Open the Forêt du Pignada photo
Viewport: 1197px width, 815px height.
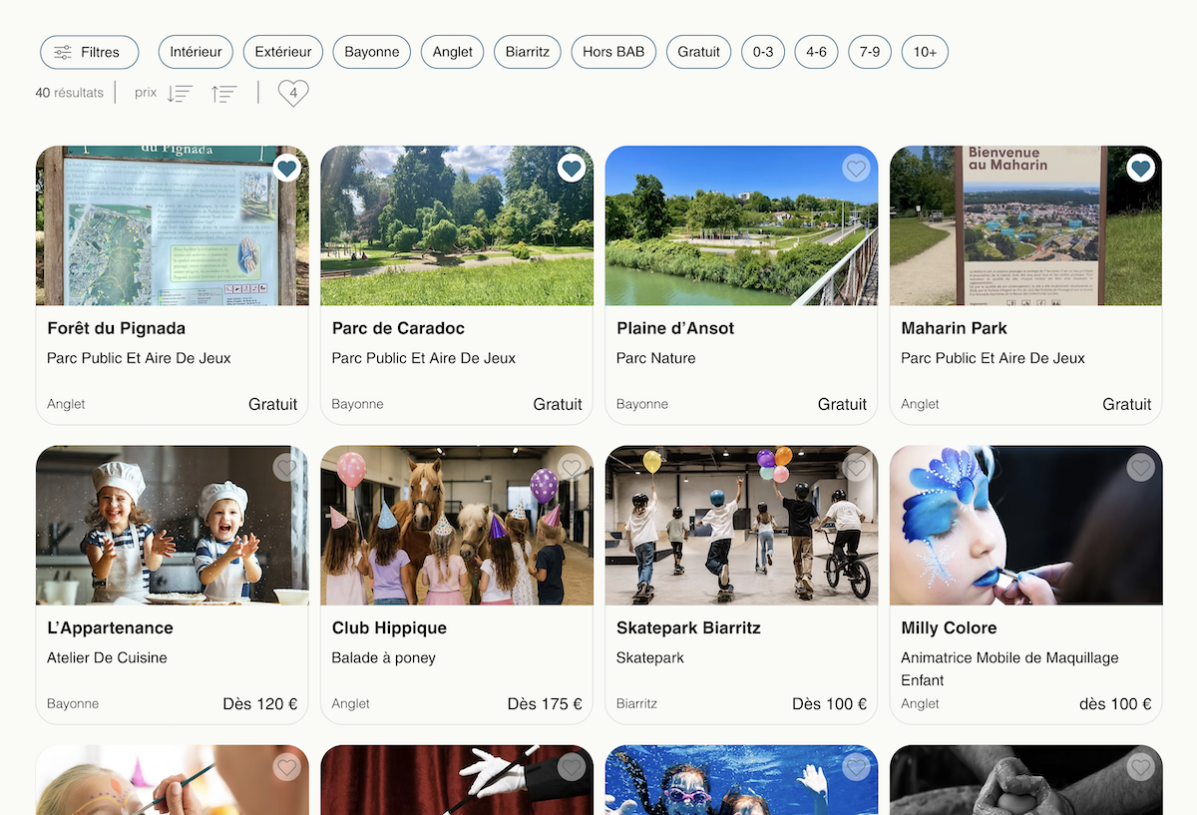click(173, 225)
